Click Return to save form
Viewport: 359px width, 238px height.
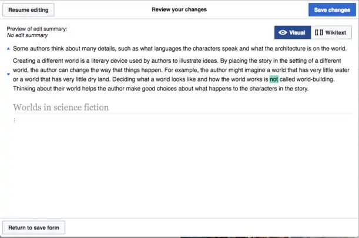[x=33, y=227]
